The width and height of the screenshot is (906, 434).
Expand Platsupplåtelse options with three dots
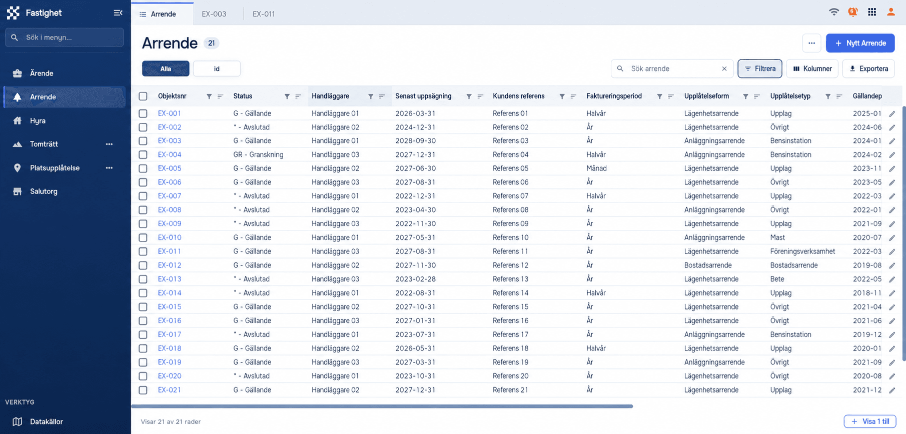[109, 168]
